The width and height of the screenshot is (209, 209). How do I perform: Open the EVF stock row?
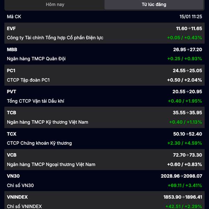pos(104,33)
